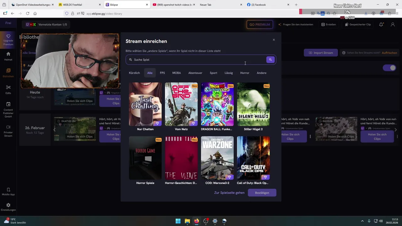Image resolution: width=402 pixels, height=226 pixels.
Task: Select the Horror Game thumbnail
Action: point(145,158)
